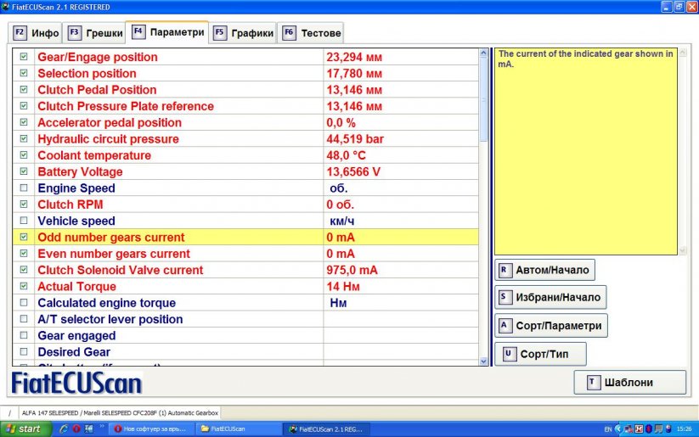The height and width of the screenshot is (437, 699).
Task: Click the F3 key icon for Грешки
Action: [75, 33]
